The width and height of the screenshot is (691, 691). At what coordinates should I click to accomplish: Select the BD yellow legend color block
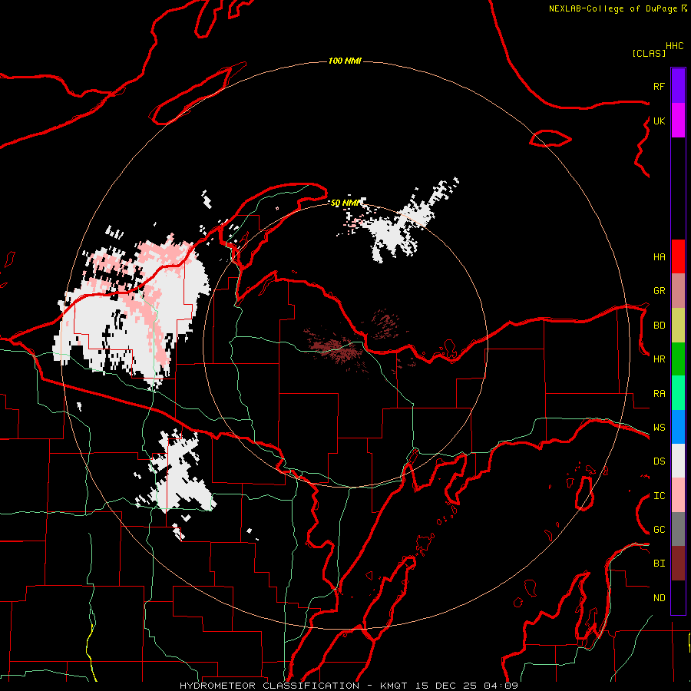[678, 325]
